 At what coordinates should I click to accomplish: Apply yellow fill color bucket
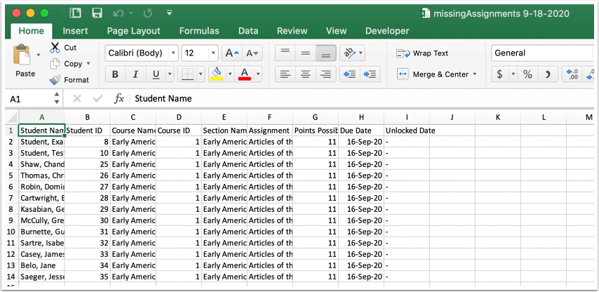217,74
